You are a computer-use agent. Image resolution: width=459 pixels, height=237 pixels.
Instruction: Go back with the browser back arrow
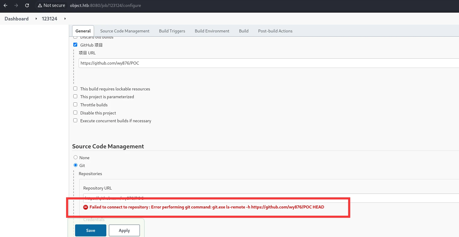[5, 5]
